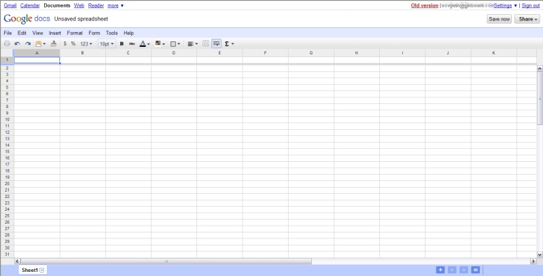Toggle bold formatting

click(x=122, y=44)
